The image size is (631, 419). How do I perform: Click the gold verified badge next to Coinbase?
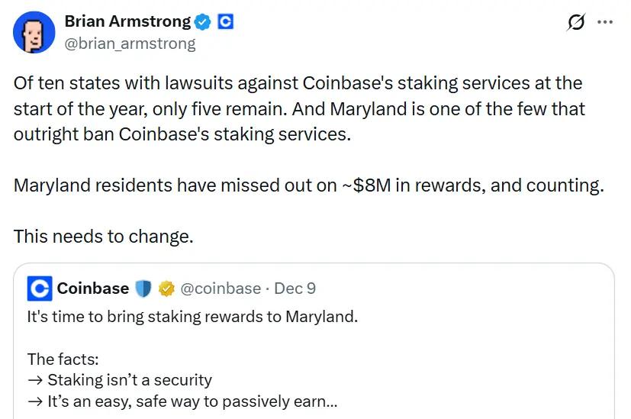[166, 288]
